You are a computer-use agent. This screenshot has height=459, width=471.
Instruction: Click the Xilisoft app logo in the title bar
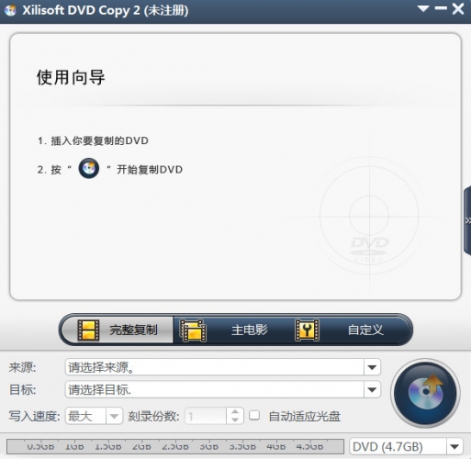click(10, 11)
